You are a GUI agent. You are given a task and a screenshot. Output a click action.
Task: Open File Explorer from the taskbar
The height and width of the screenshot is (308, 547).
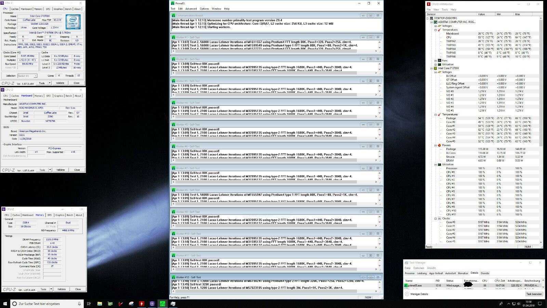click(x=100, y=304)
